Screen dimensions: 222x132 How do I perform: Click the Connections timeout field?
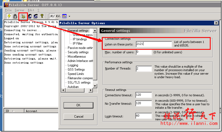[x=143, y=95]
